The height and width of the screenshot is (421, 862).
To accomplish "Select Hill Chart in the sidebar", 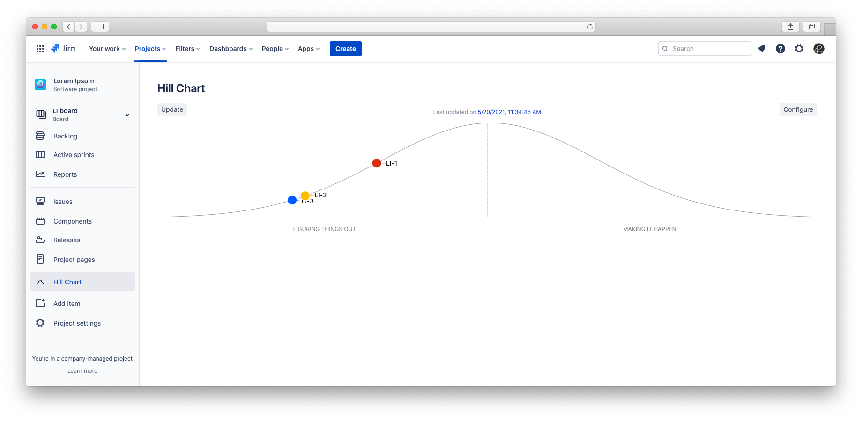I will pos(82,282).
